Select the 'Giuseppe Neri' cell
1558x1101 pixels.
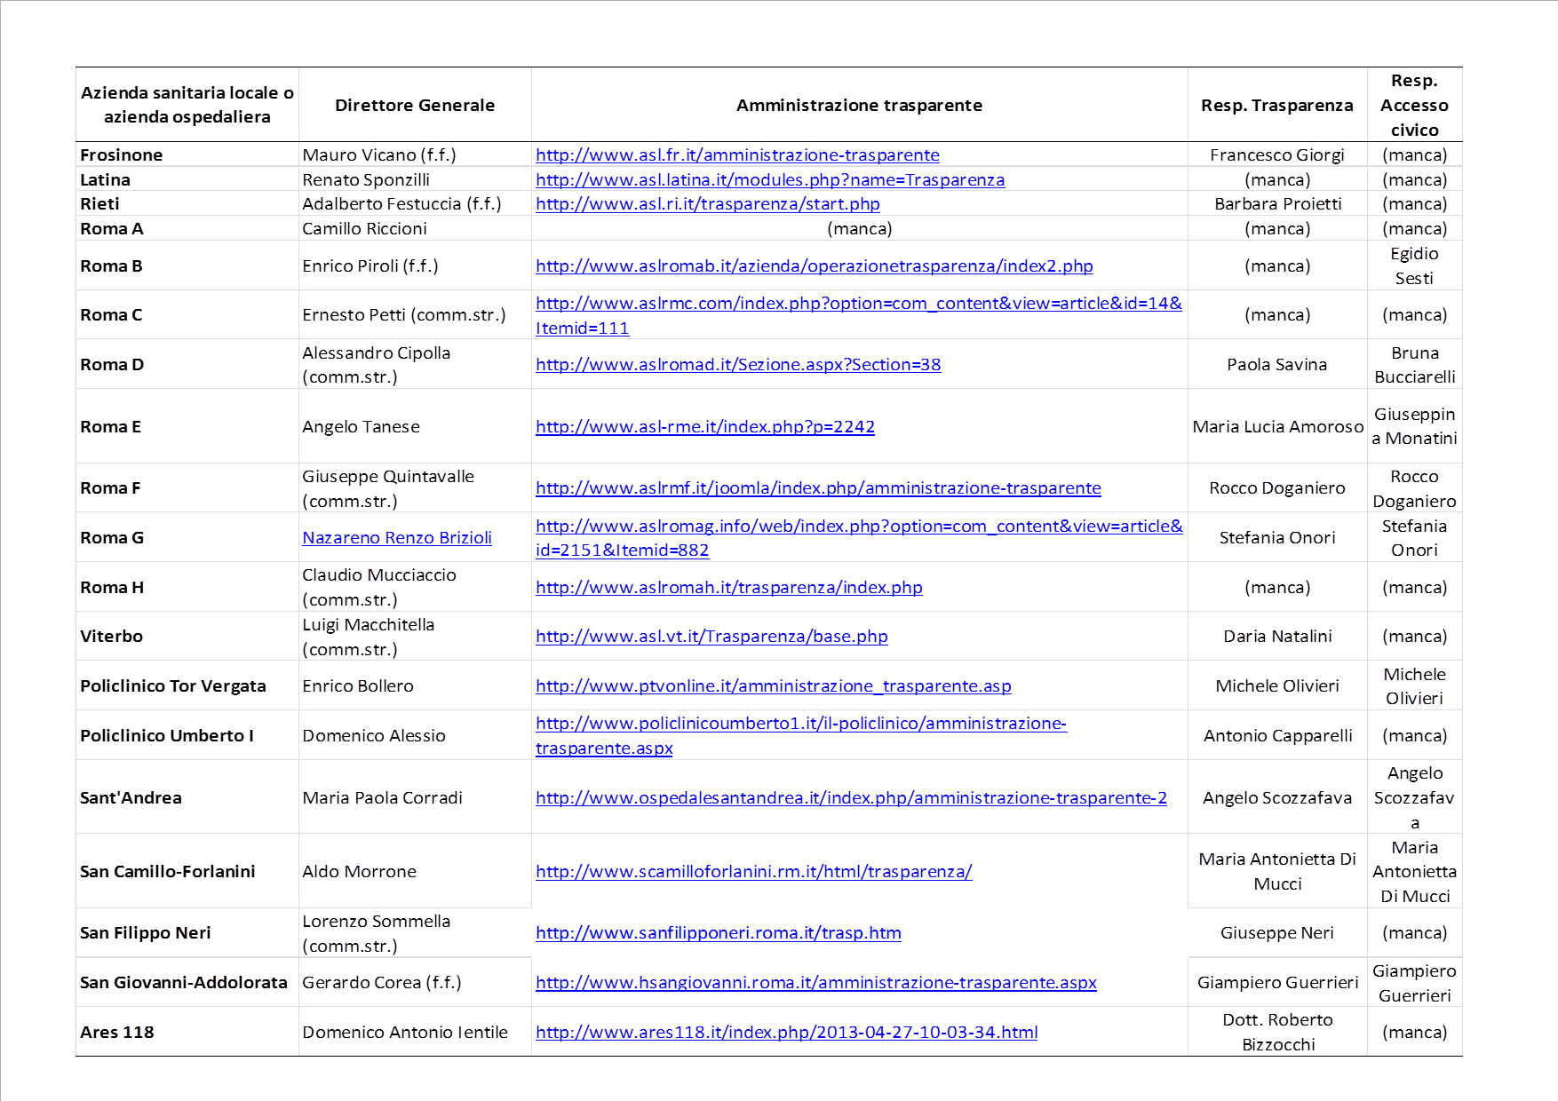[x=1277, y=932]
